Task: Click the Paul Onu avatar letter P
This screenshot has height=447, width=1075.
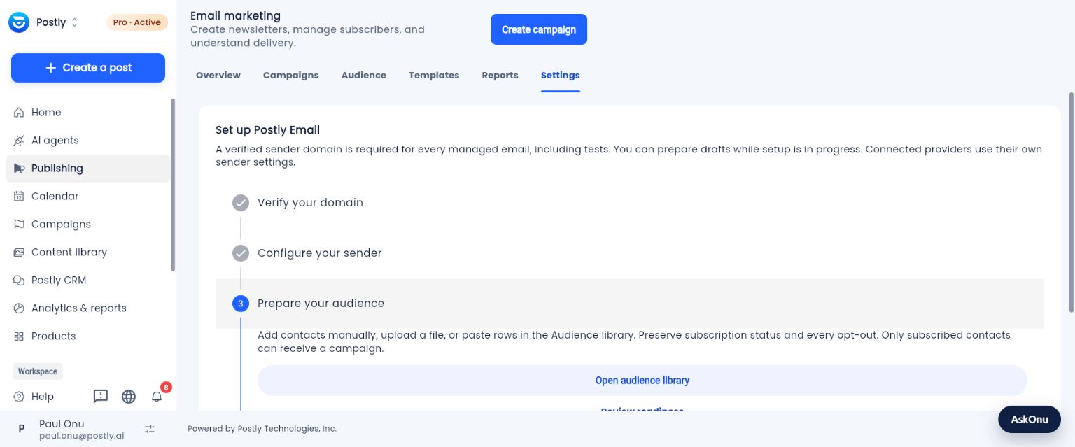Action: coord(21,429)
